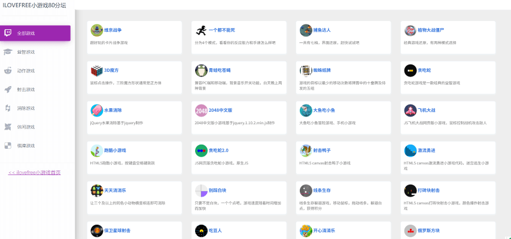The width and height of the screenshot is (511, 239).
Task: Open the 吃豆人 title link
Action: click(x=215, y=231)
